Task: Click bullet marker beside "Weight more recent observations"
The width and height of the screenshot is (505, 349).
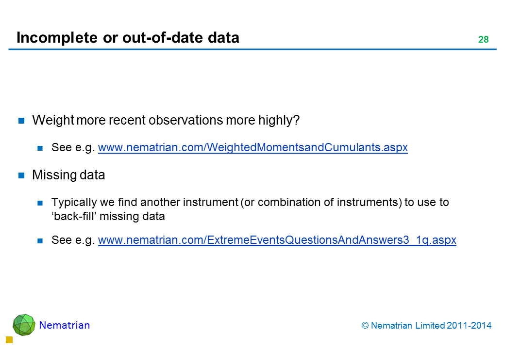Action: (21, 121)
